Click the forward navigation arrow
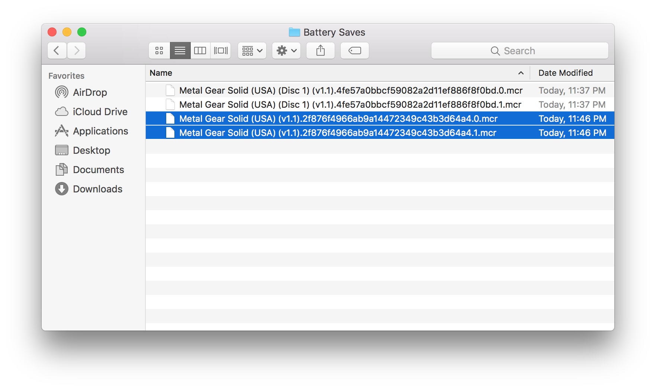This screenshot has height=390, width=656. pyautogui.click(x=76, y=51)
